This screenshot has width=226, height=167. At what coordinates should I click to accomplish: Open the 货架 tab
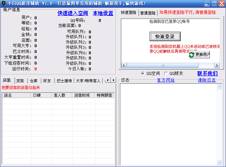pos(21,81)
